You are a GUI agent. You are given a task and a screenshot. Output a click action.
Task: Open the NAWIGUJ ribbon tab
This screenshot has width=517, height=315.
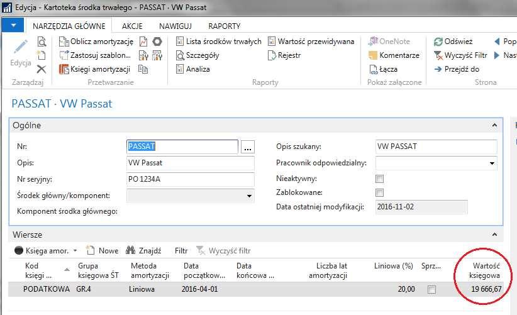[x=175, y=26]
